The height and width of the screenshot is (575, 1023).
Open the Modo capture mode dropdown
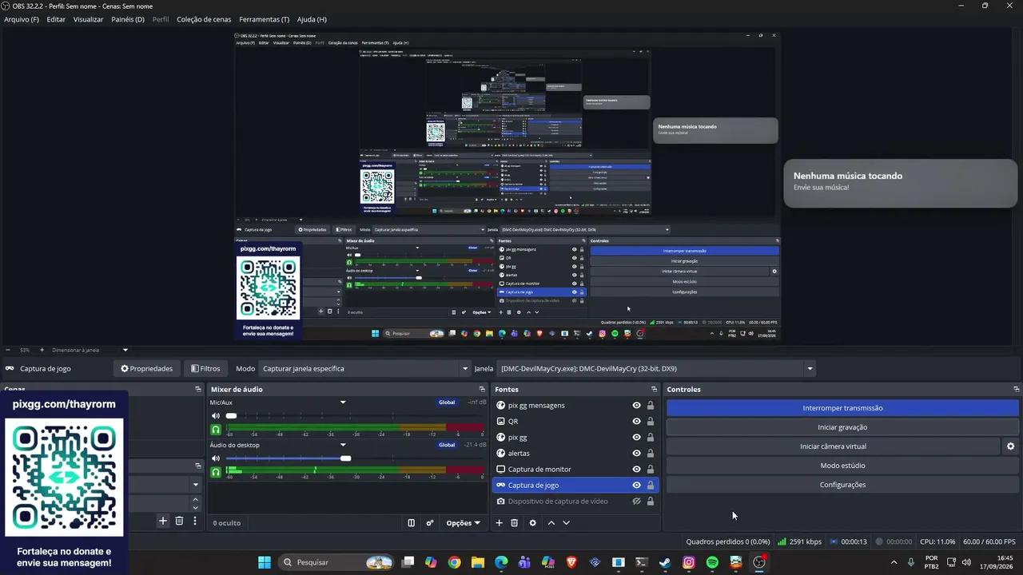(x=364, y=369)
